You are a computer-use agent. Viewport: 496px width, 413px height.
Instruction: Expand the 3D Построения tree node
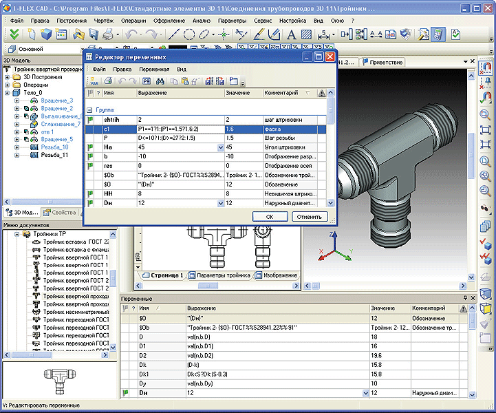7,77
